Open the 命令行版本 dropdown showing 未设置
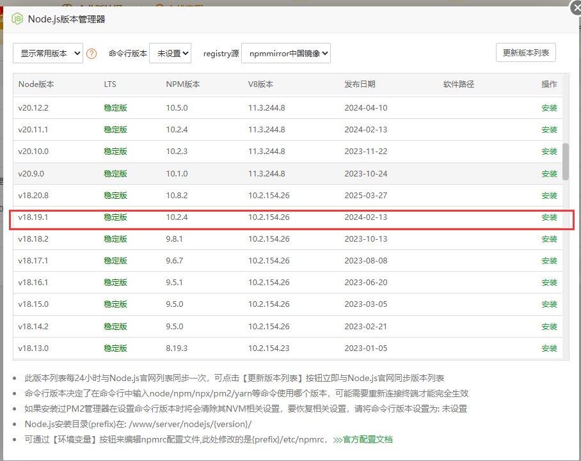The height and width of the screenshot is (461, 581). (170, 53)
